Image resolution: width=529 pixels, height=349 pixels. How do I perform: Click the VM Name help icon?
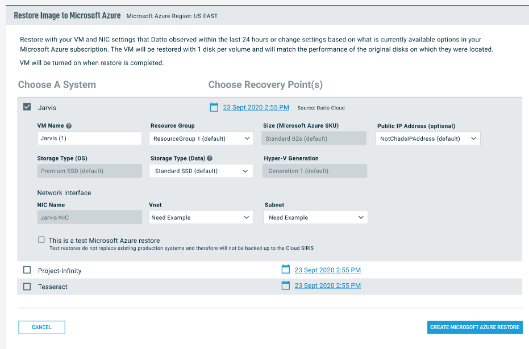click(x=69, y=126)
